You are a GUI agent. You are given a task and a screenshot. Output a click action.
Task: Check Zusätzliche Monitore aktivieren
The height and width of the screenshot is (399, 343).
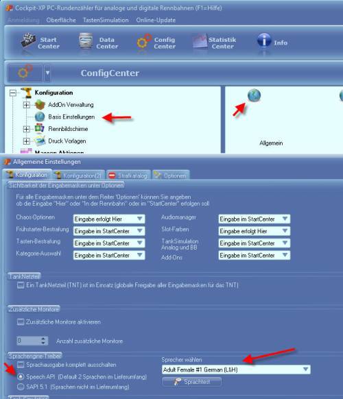[21, 322]
